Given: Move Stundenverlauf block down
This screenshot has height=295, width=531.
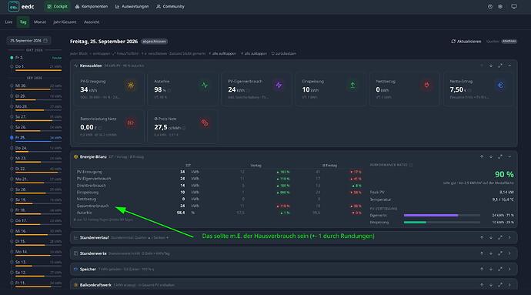Looking at the screenshot, I should point(491,237).
